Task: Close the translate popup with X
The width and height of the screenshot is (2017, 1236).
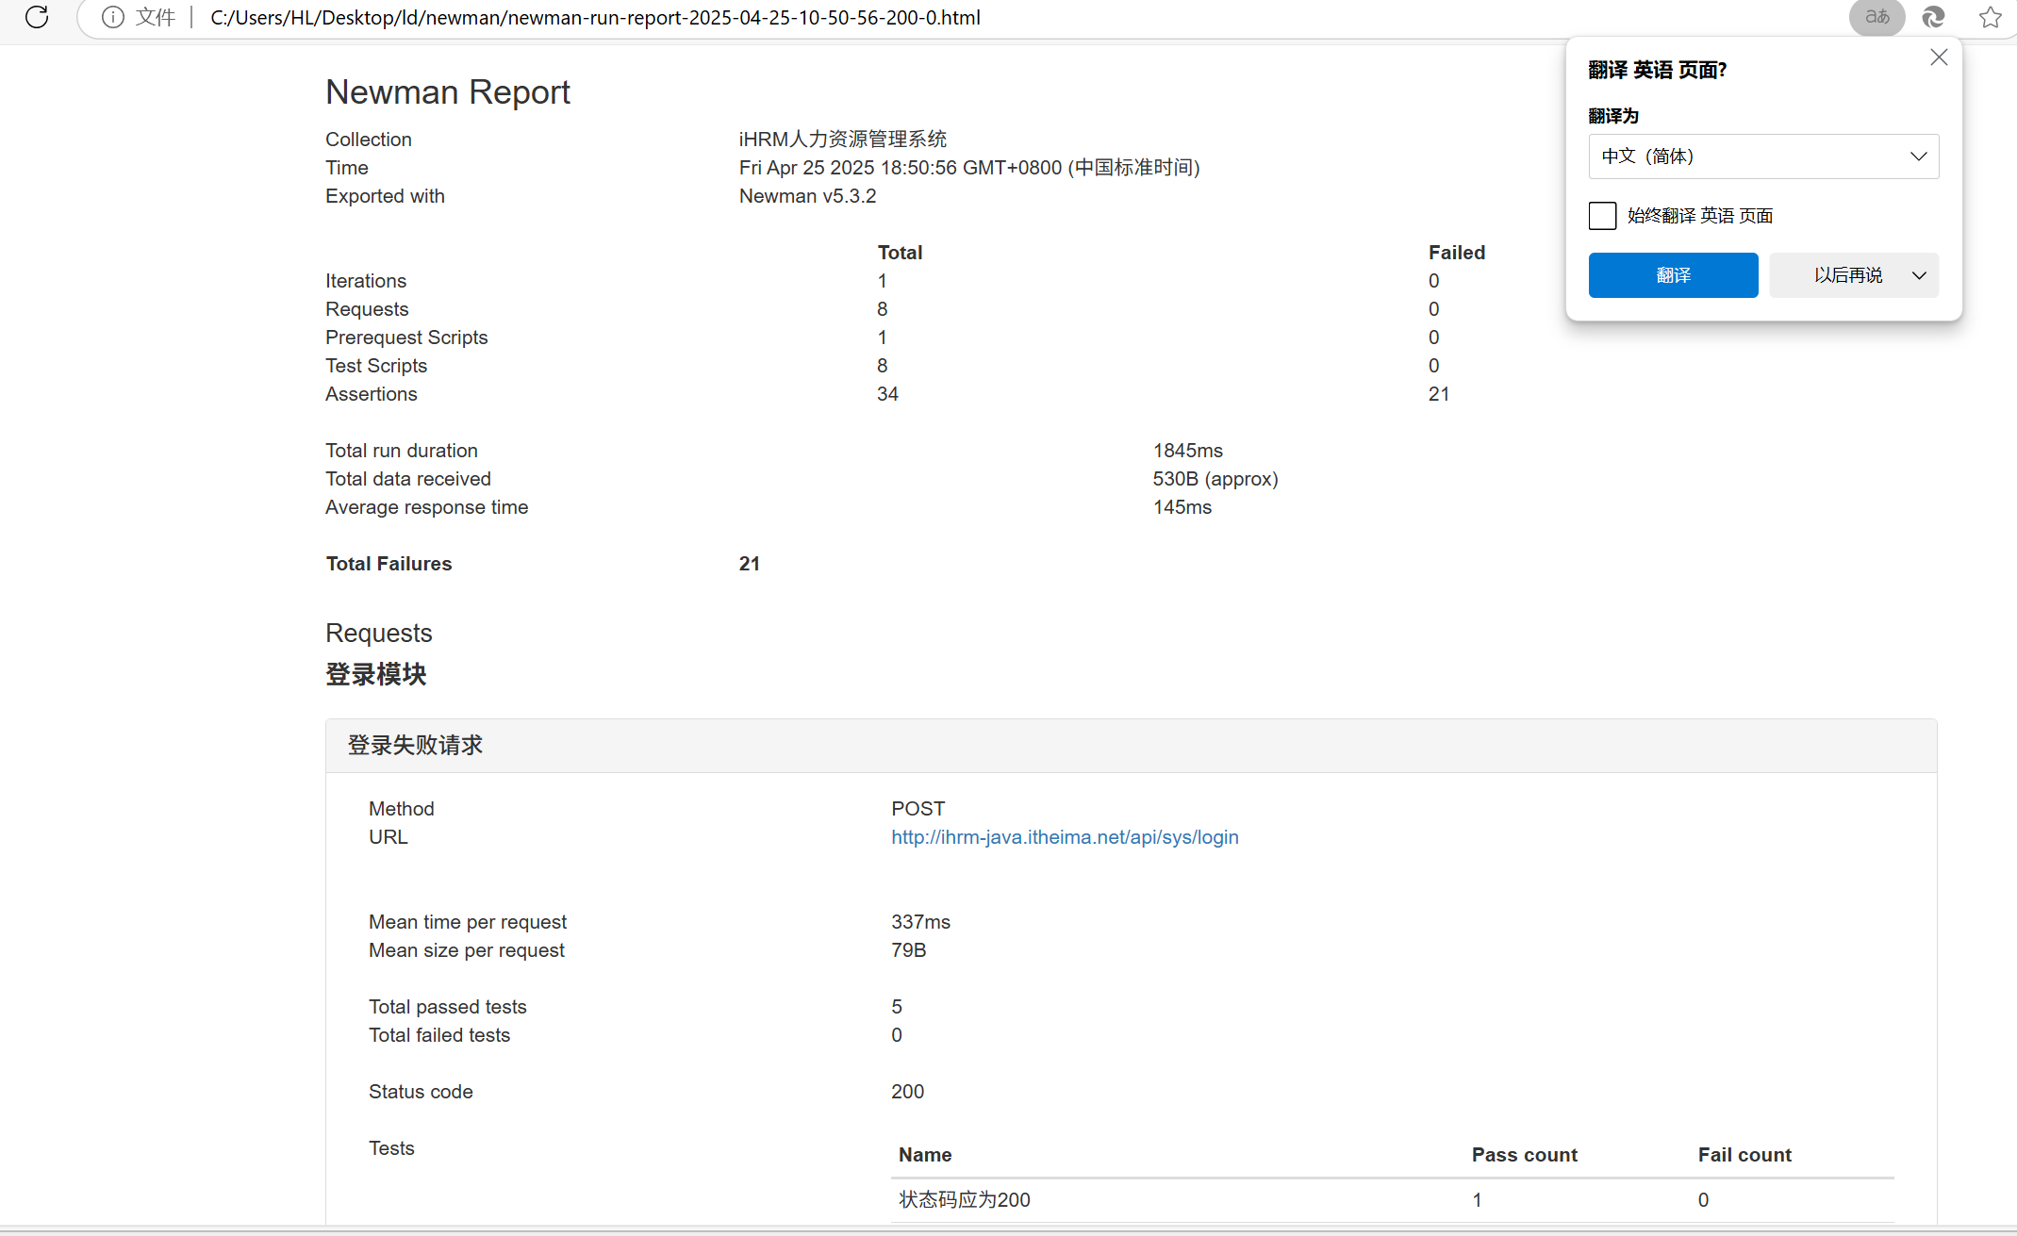Action: [x=1939, y=58]
